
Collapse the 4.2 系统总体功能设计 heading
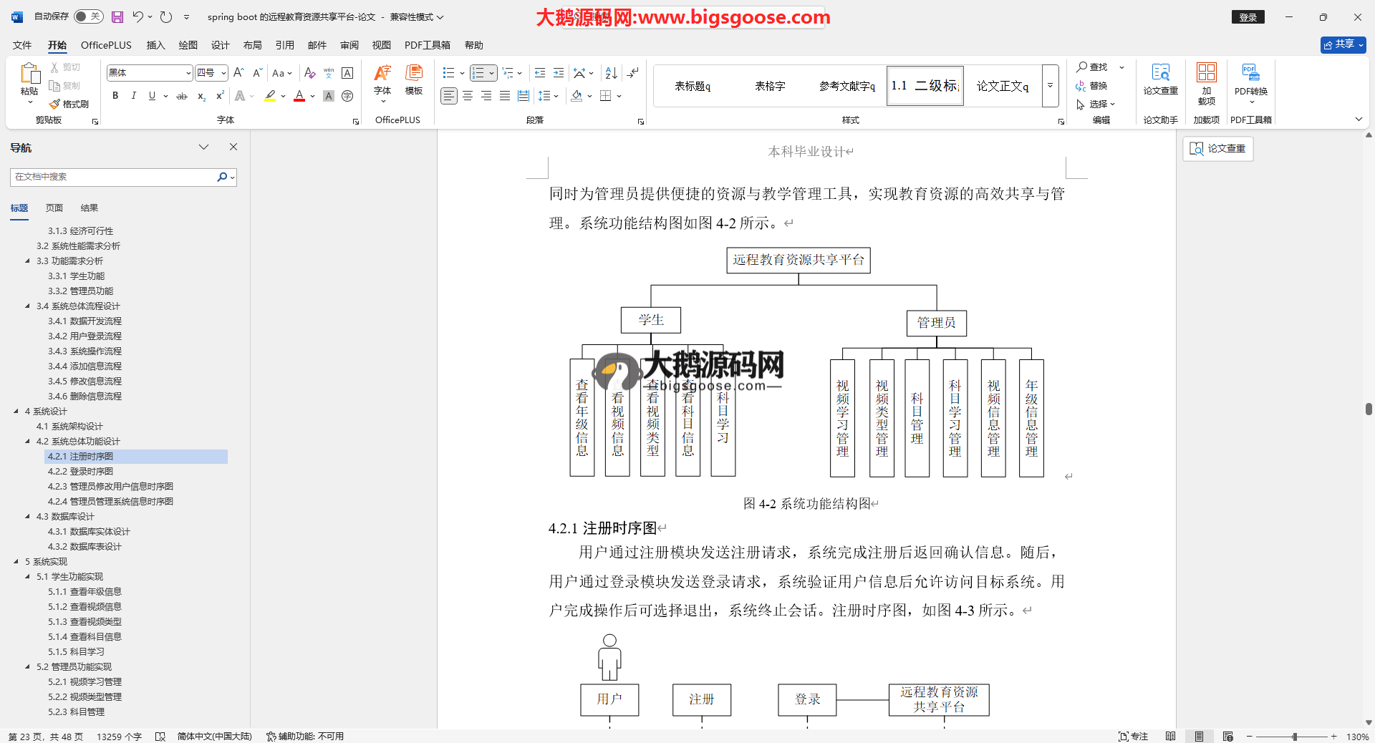(x=28, y=442)
